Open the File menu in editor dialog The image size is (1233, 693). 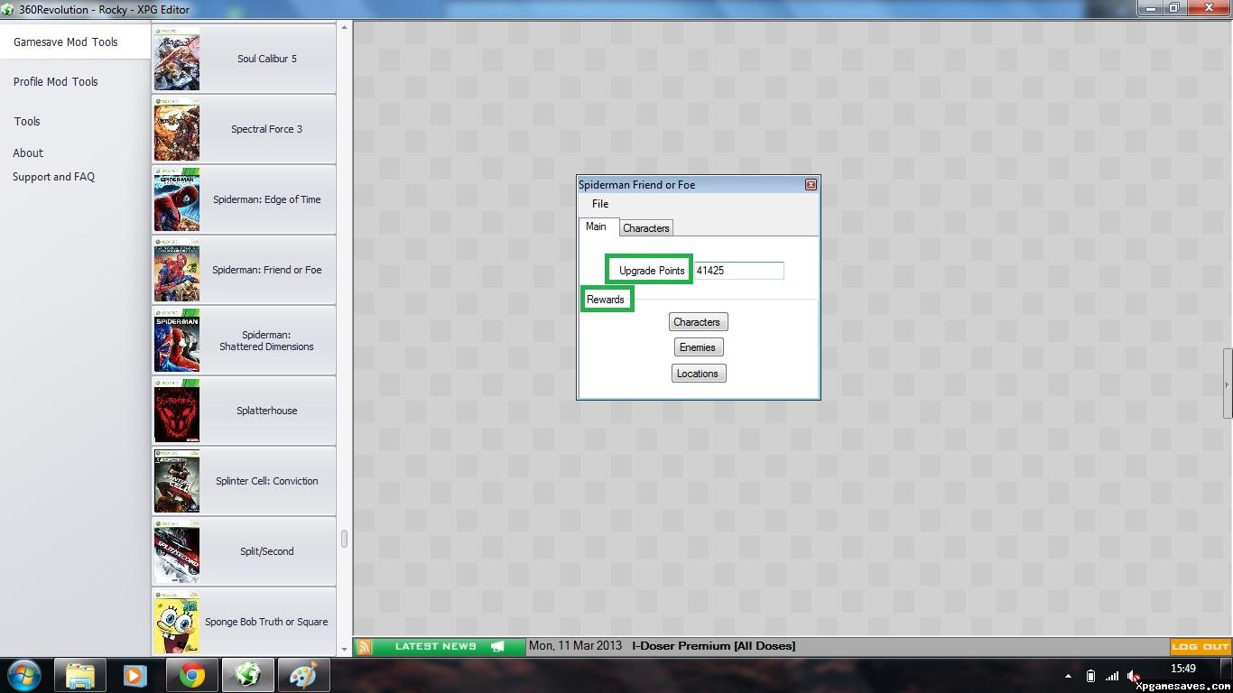pos(600,204)
